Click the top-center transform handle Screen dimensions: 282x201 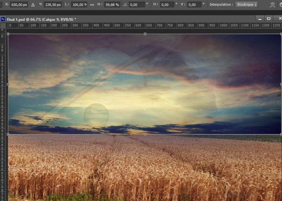point(145,34)
